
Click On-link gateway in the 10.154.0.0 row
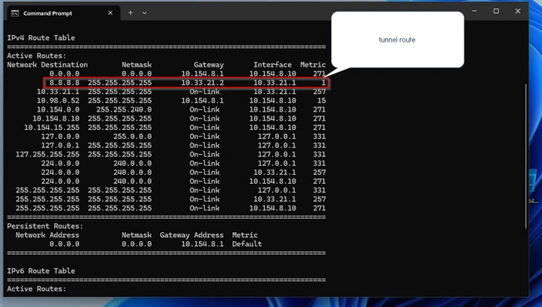coord(204,110)
